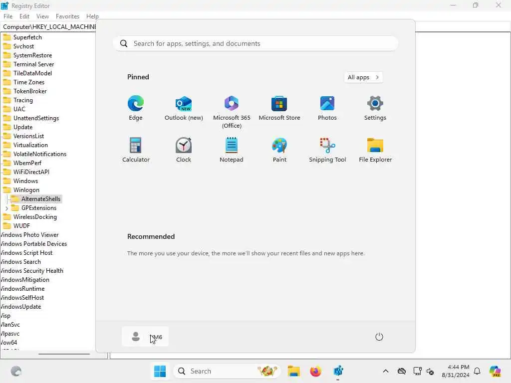Select the VolatileNotifications key

pyautogui.click(x=40, y=154)
